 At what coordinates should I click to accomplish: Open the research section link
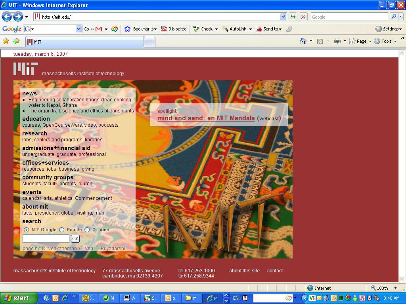[x=35, y=133]
